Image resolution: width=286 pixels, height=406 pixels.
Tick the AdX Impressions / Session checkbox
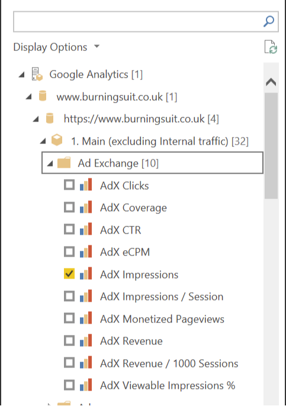click(69, 296)
